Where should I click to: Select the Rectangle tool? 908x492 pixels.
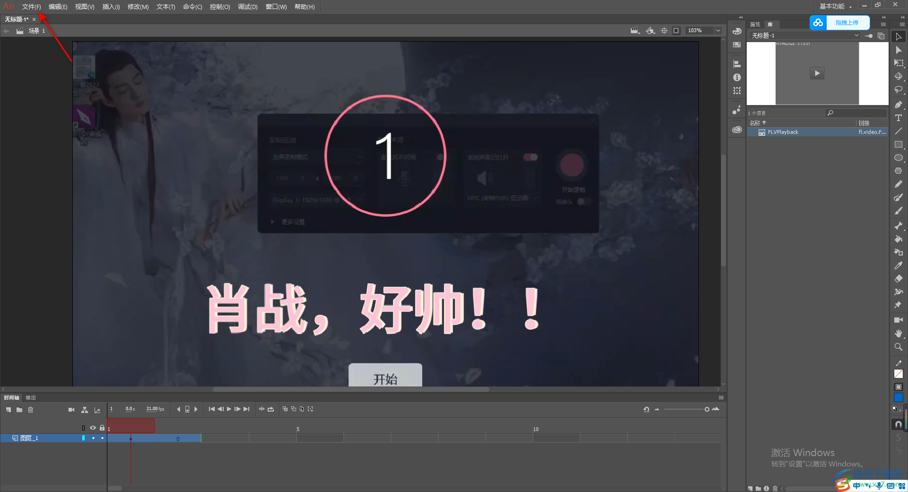[899, 144]
